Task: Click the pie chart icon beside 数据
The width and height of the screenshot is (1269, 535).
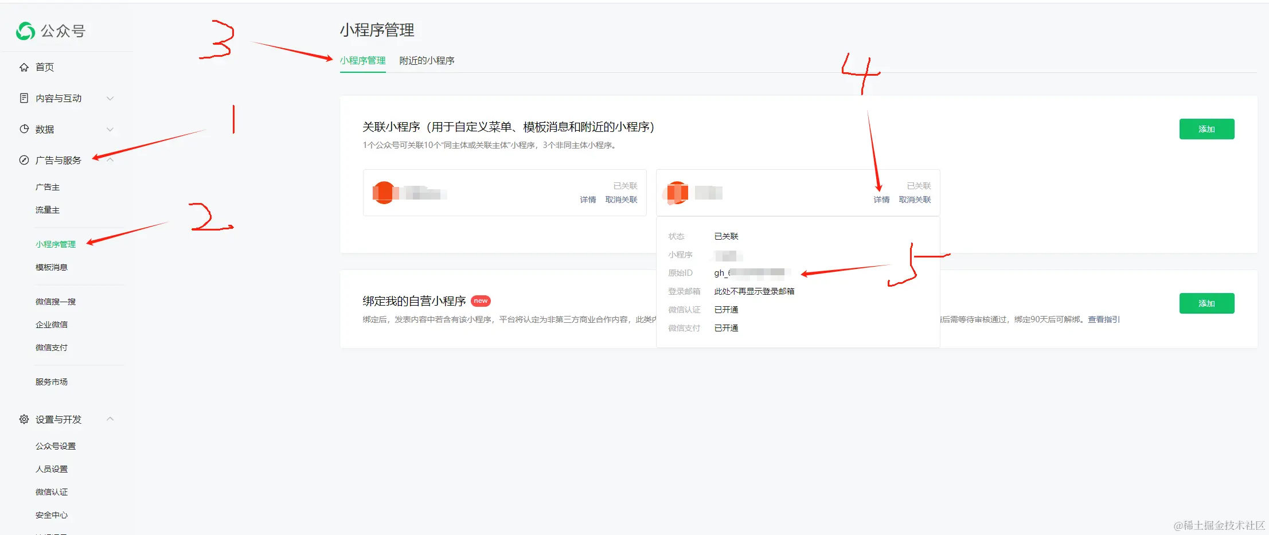Action: (24, 129)
